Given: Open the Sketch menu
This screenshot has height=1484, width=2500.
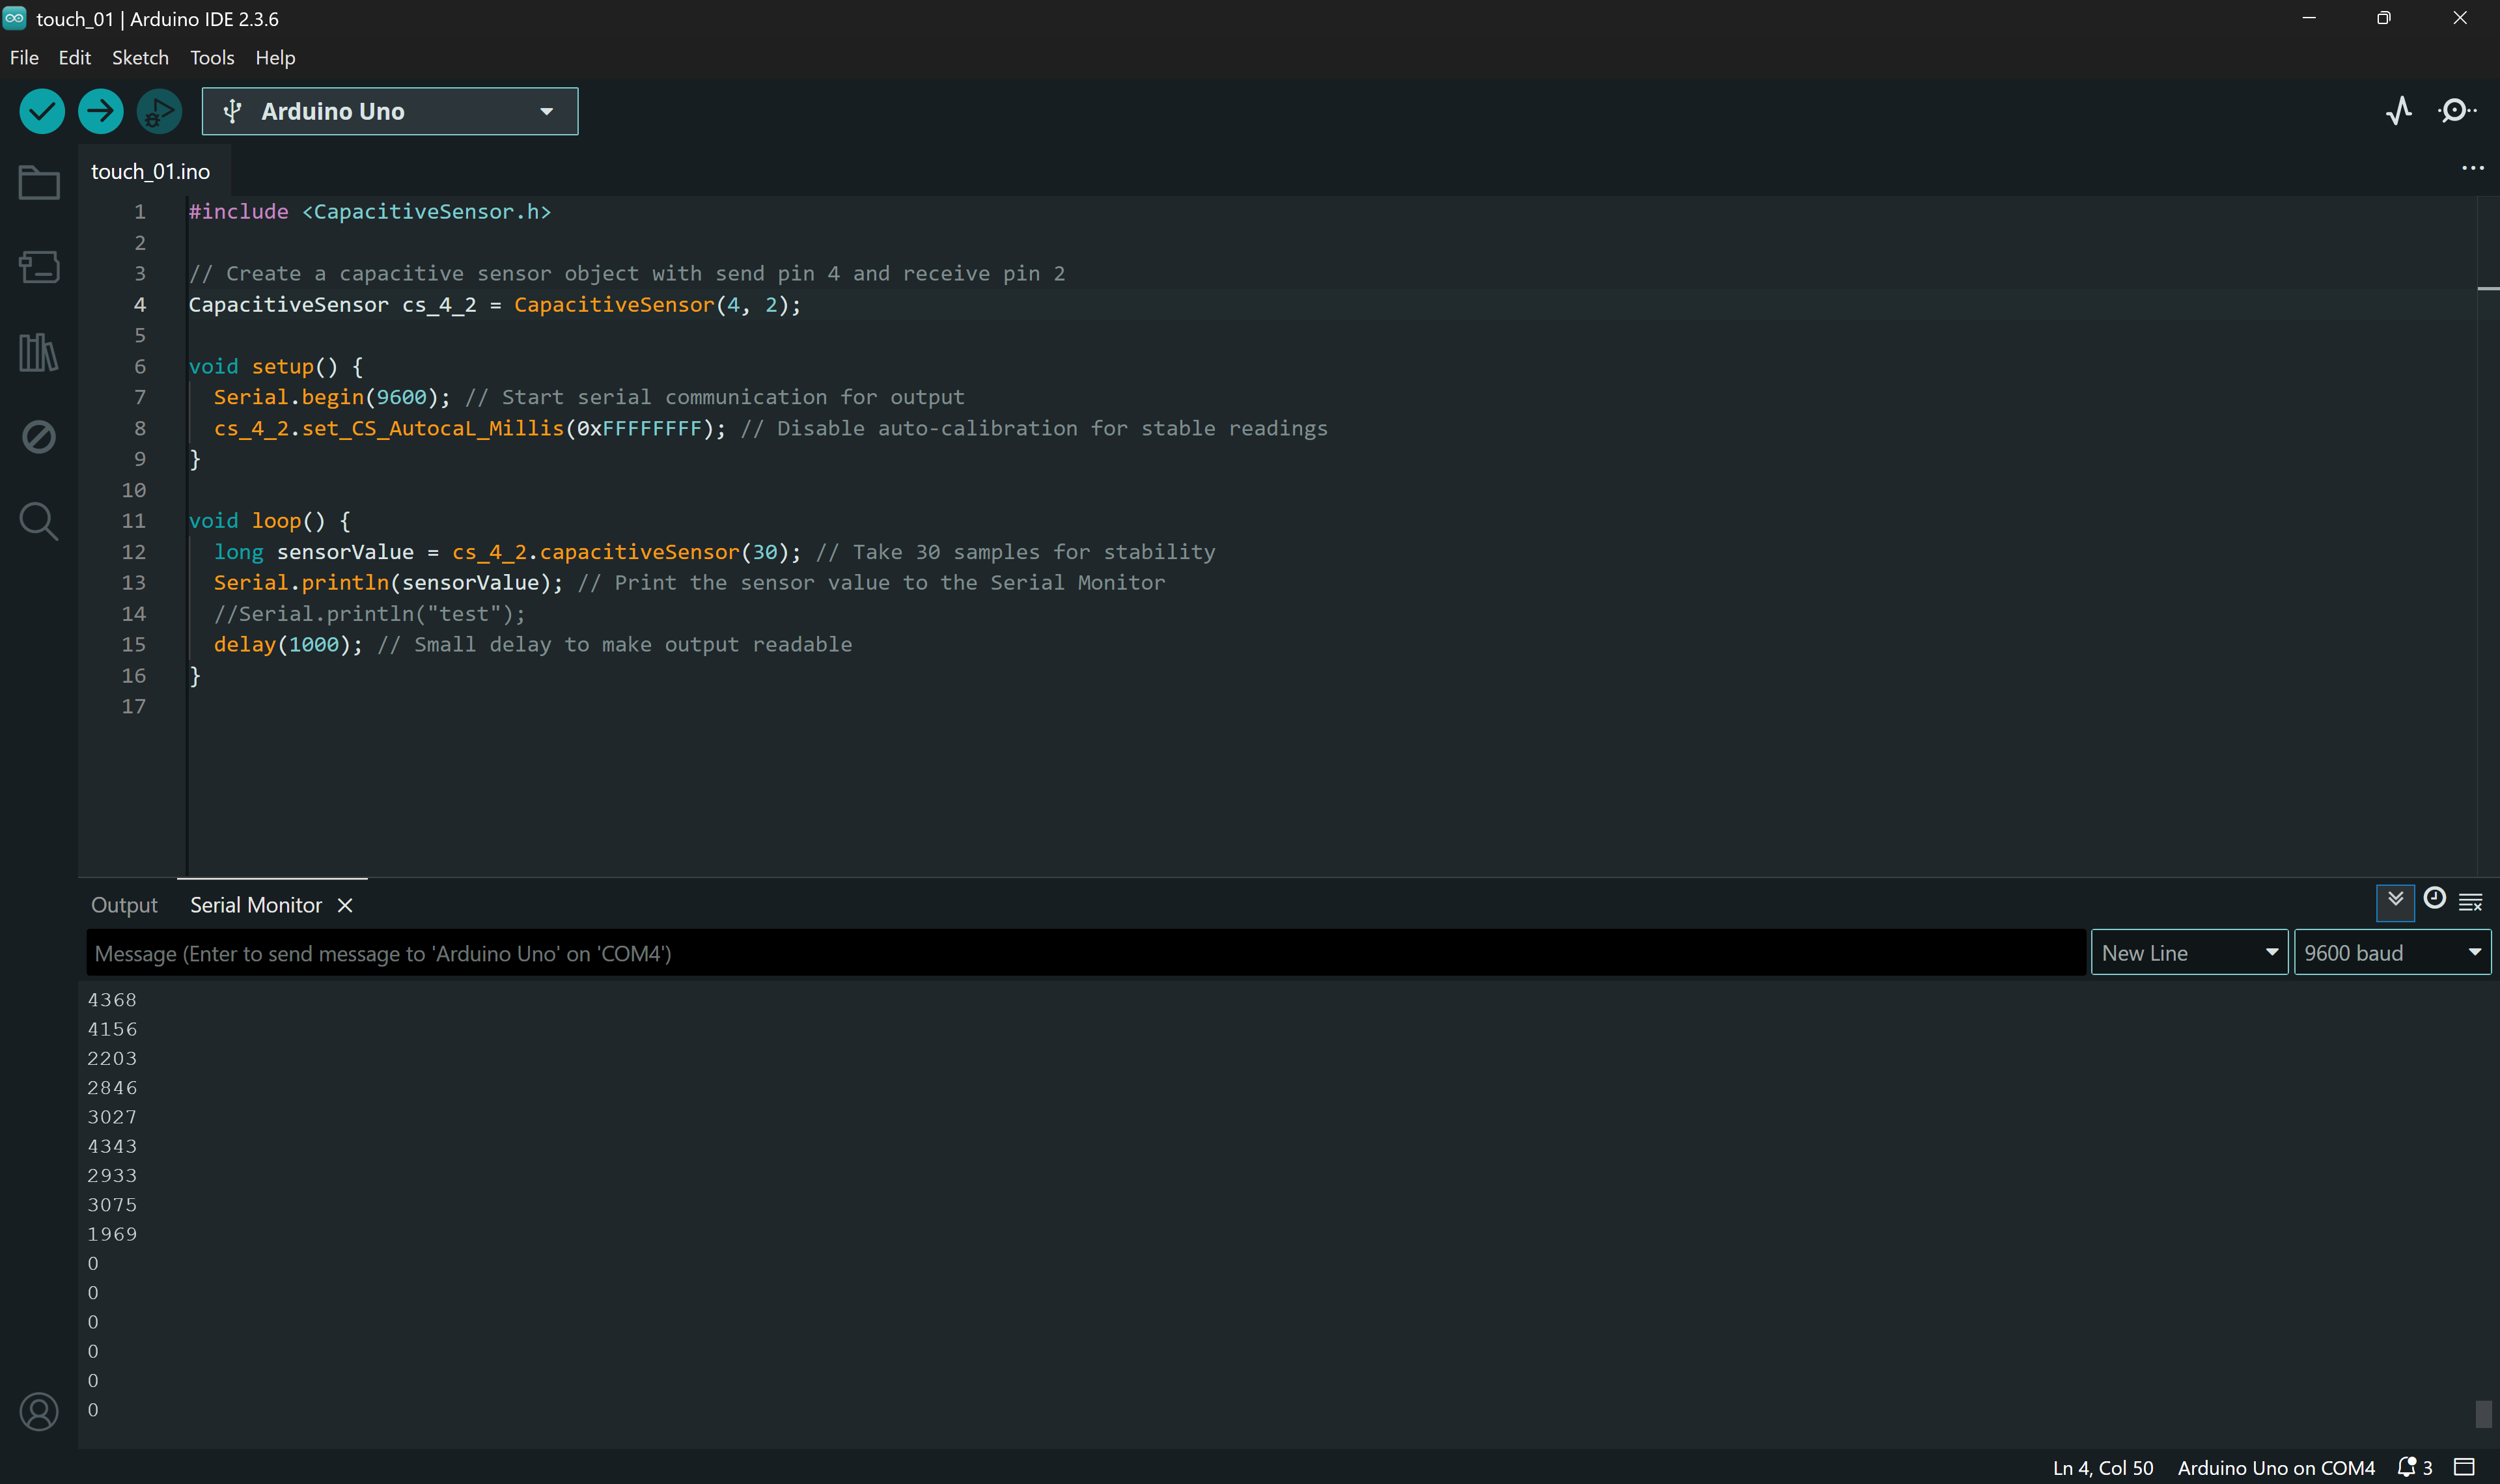Looking at the screenshot, I should 140,58.
